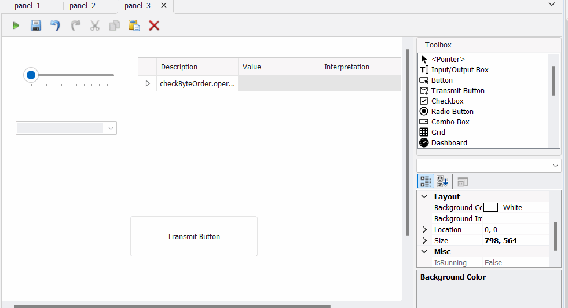Click the canvas horizontal scrollbar

tap(172, 306)
